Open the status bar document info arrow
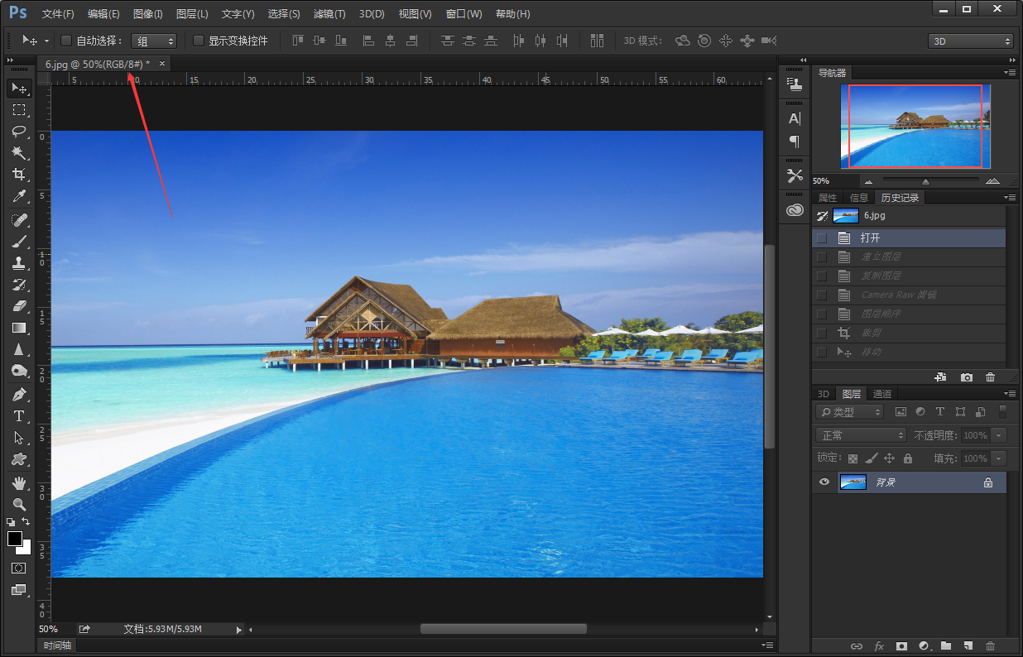This screenshot has height=657, width=1023. click(239, 630)
